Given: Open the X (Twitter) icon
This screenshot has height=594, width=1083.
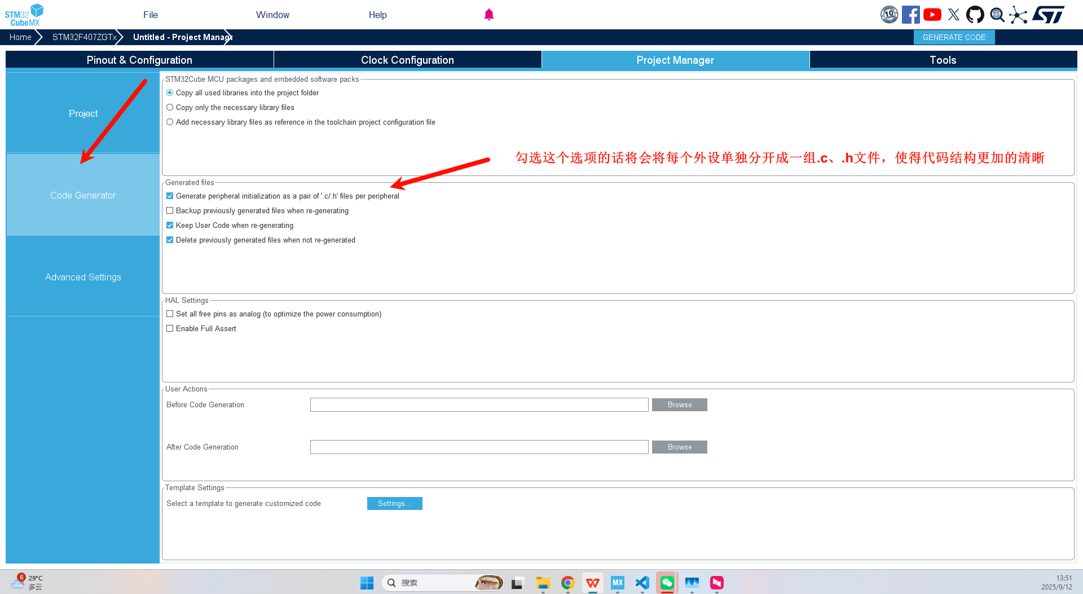Looking at the screenshot, I should coord(954,15).
